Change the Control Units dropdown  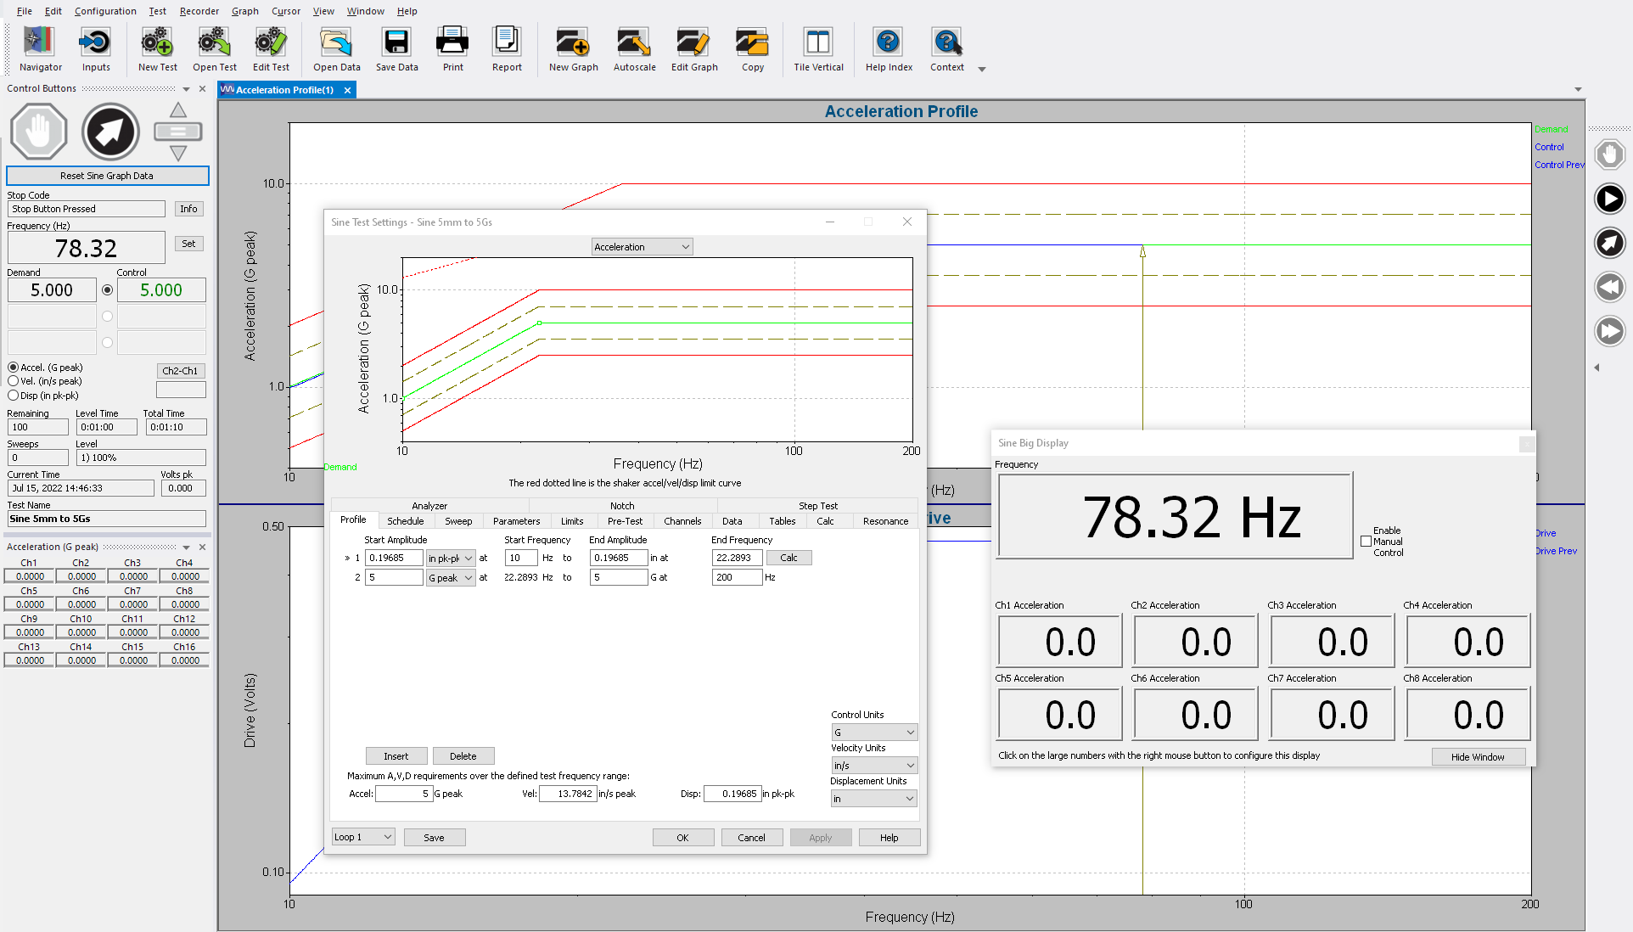click(873, 731)
